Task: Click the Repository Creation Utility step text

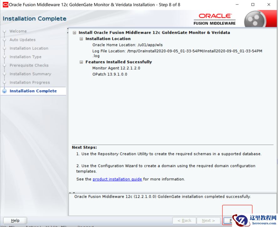Action: pyautogui.click(x=169, y=154)
